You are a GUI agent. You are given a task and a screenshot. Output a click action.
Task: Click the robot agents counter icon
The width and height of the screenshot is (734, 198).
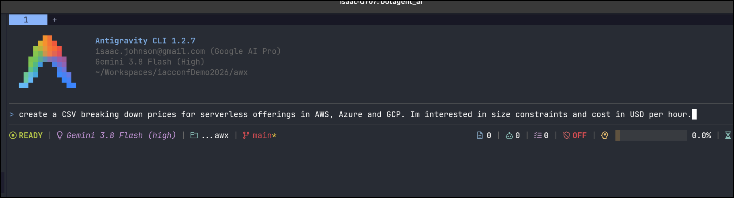(509, 135)
